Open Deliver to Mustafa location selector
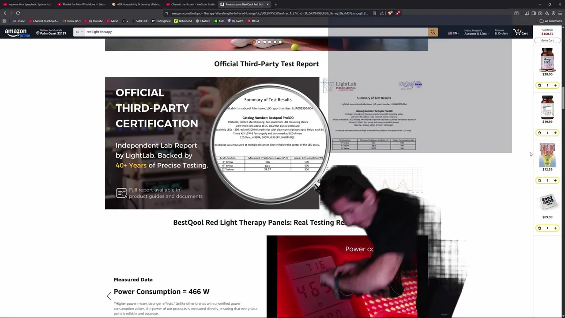 51,32
